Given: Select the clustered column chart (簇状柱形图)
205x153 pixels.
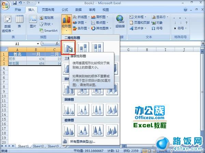Looking at the screenshot, I should coord(69,48).
